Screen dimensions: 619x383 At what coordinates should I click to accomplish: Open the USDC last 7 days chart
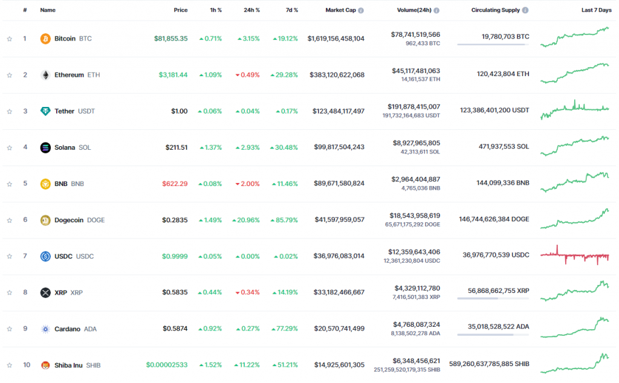click(575, 255)
